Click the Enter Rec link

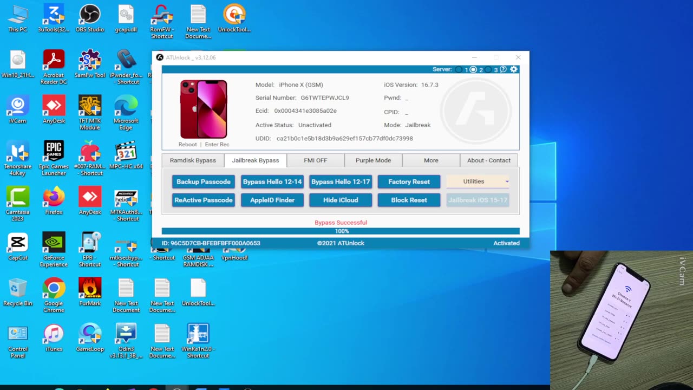(x=217, y=145)
